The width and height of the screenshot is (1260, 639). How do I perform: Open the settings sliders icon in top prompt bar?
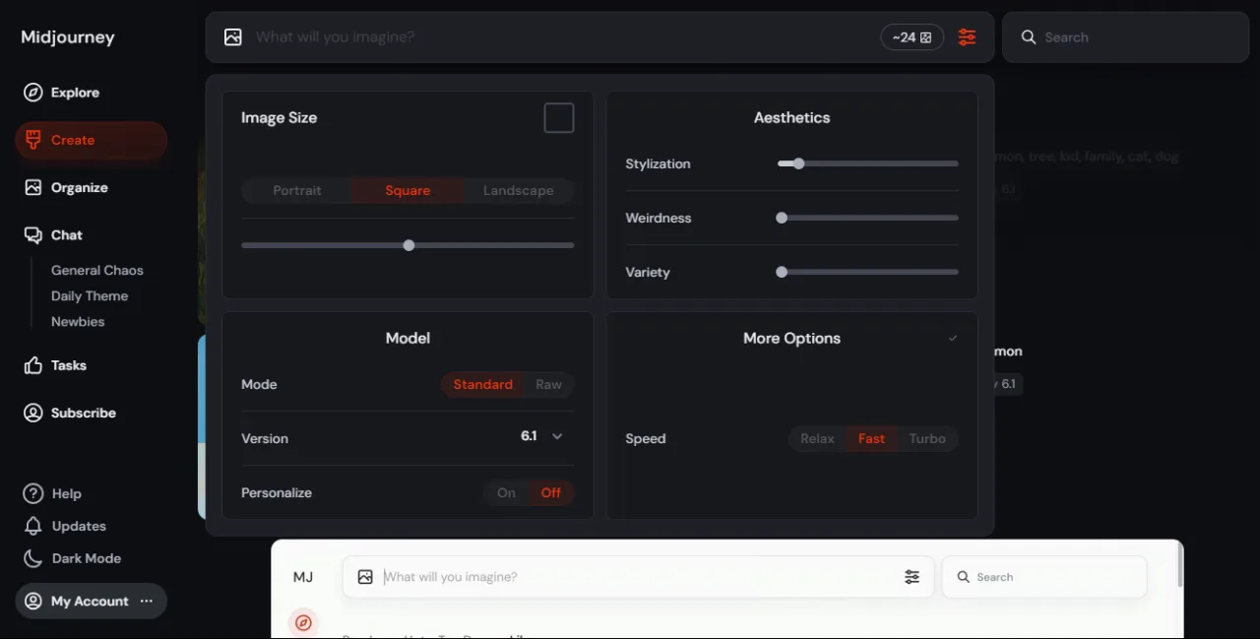[x=968, y=37]
